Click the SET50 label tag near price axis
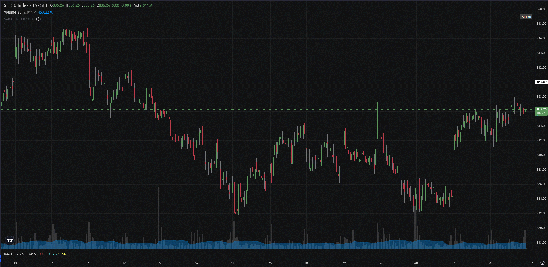The image size is (548, 267). pos(526,17)
